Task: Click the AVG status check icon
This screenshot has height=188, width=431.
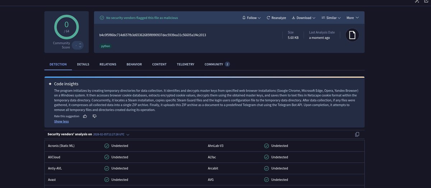Action: coord(267,180)
